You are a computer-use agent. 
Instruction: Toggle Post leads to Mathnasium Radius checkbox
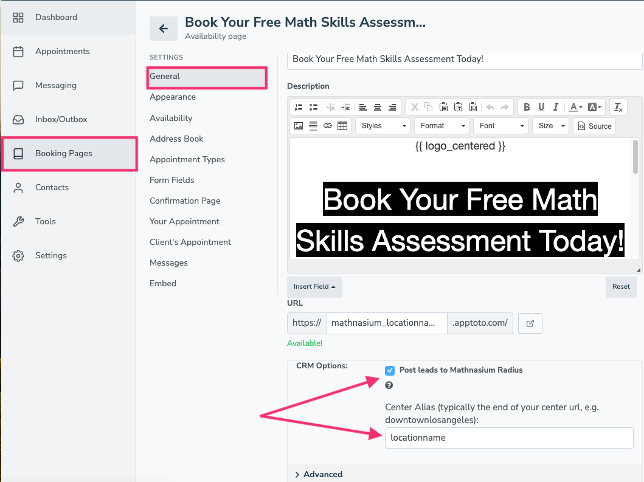(x=390, y=370)
